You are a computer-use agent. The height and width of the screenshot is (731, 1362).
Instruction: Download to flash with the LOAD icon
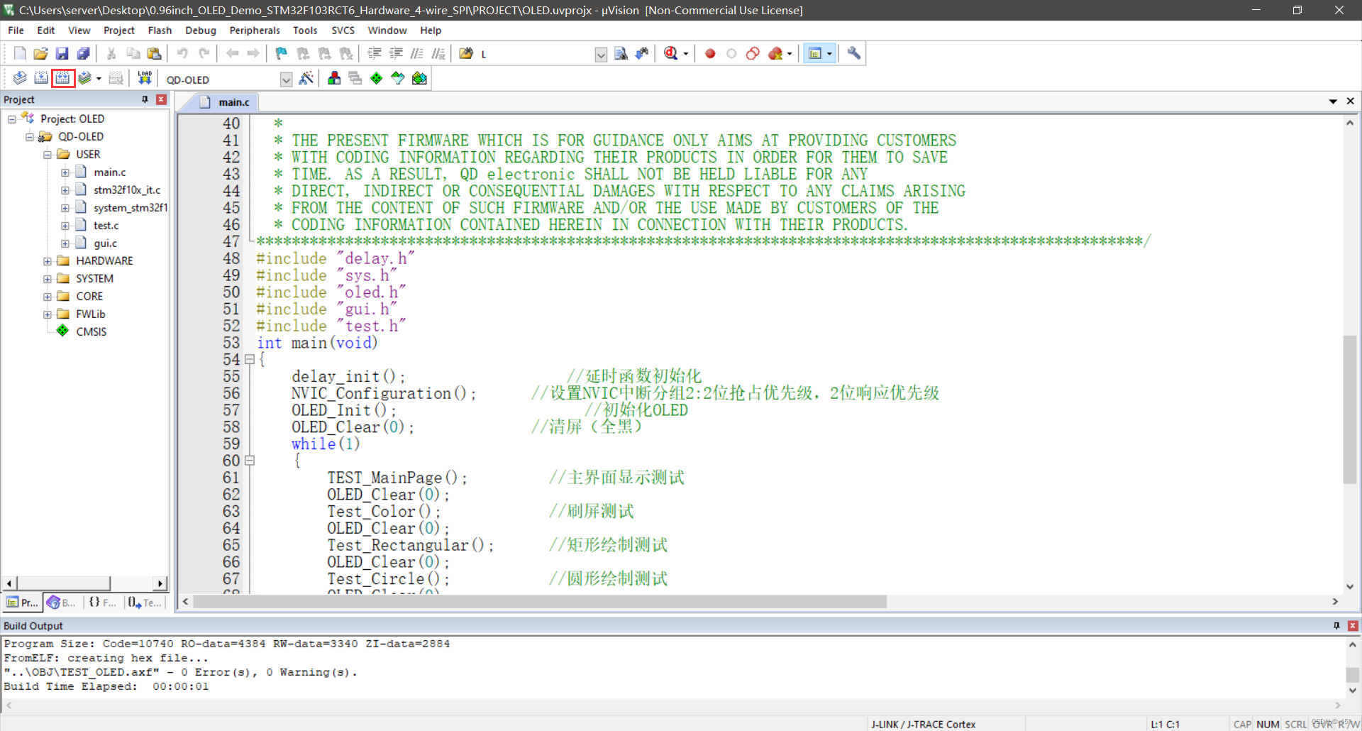[x=145, y=78]
